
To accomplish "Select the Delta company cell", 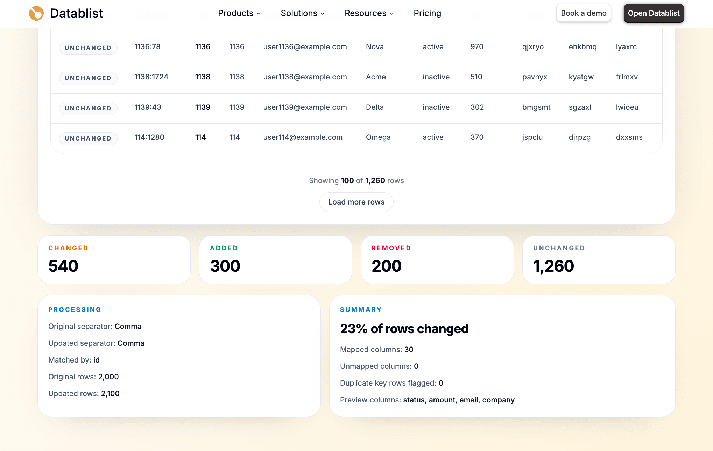I will click(375, 107).
